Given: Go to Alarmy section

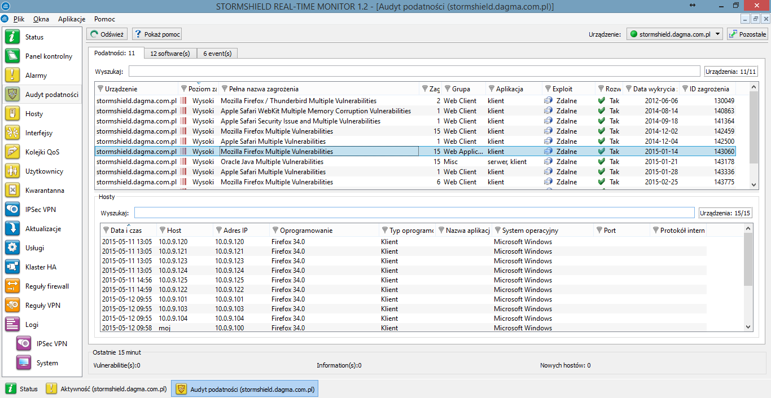Looking at the screenshot, I should [42, 76].
